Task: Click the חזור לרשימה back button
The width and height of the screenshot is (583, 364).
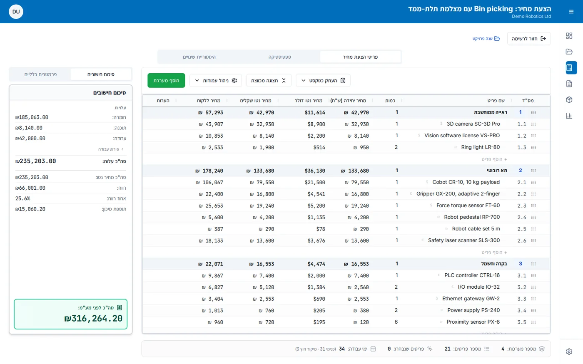Action: click(529, 39)
